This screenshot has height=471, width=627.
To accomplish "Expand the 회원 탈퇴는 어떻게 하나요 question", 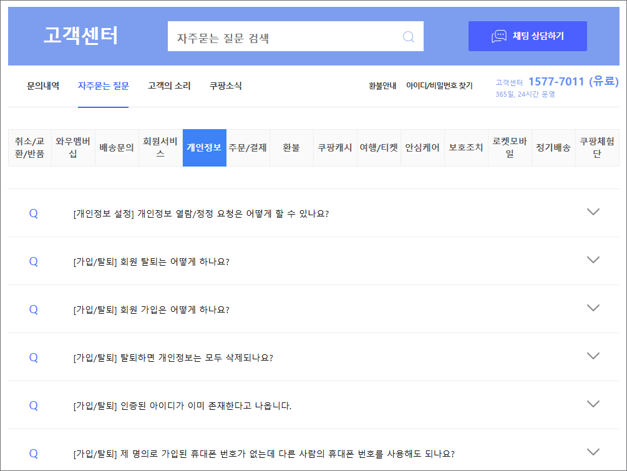I will [x=593, y=260].
